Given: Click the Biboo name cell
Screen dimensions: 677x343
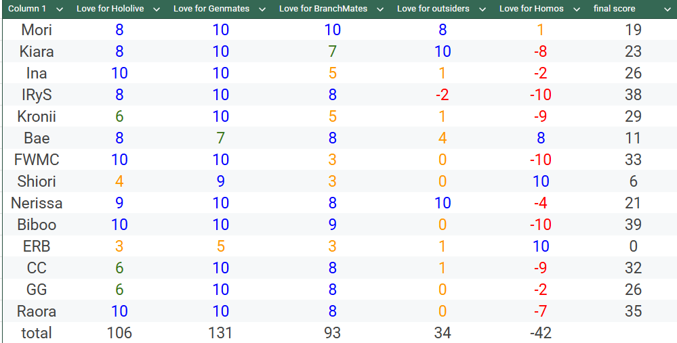Looking at the screenshot, I should pos(37,225).
